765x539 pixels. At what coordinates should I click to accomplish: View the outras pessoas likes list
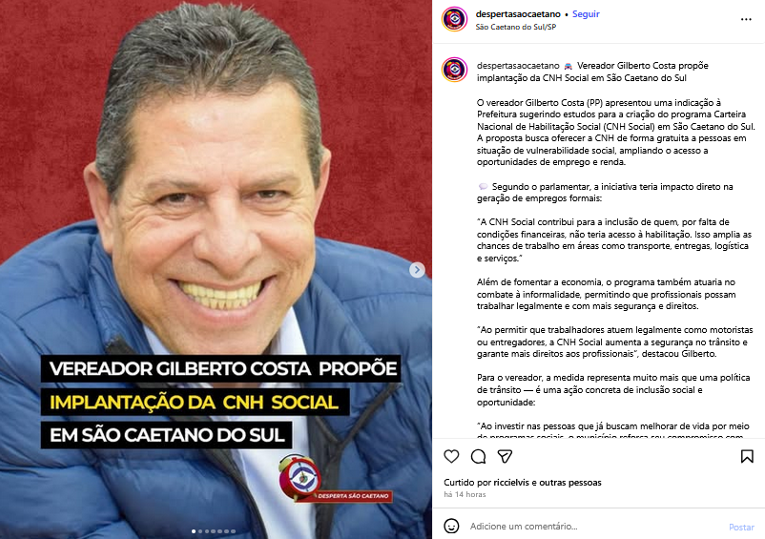[570, 483]
